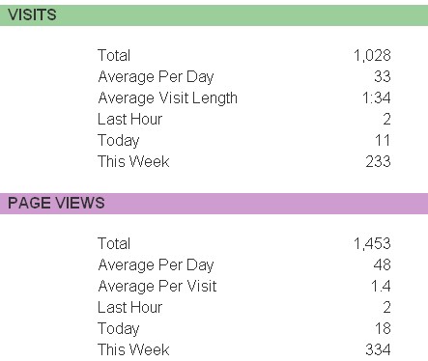This screenshot has height=361, width=428.
Task: Select Visits Average Per Day label
Action: pyautogui.click(x=156, y=77)
